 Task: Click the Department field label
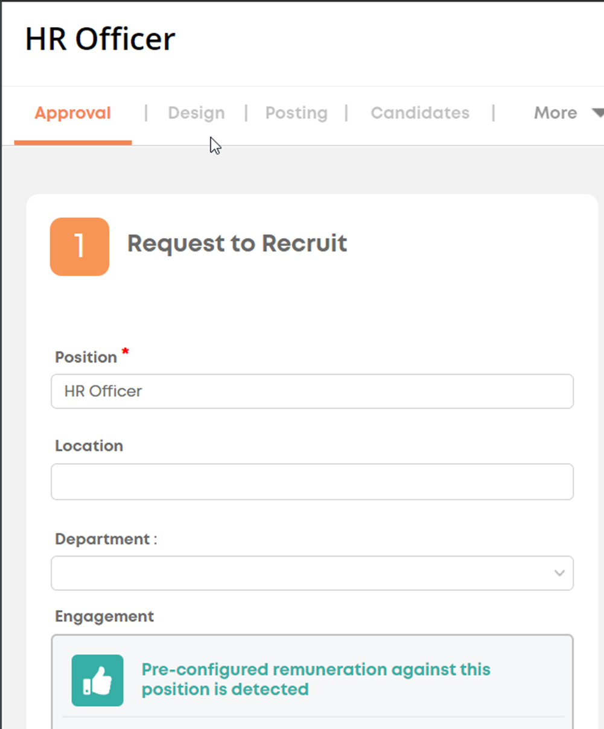pos(106,539)
